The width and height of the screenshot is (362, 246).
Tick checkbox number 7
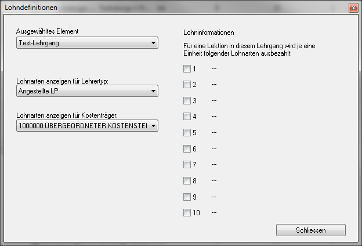click(x=187, y=165)
